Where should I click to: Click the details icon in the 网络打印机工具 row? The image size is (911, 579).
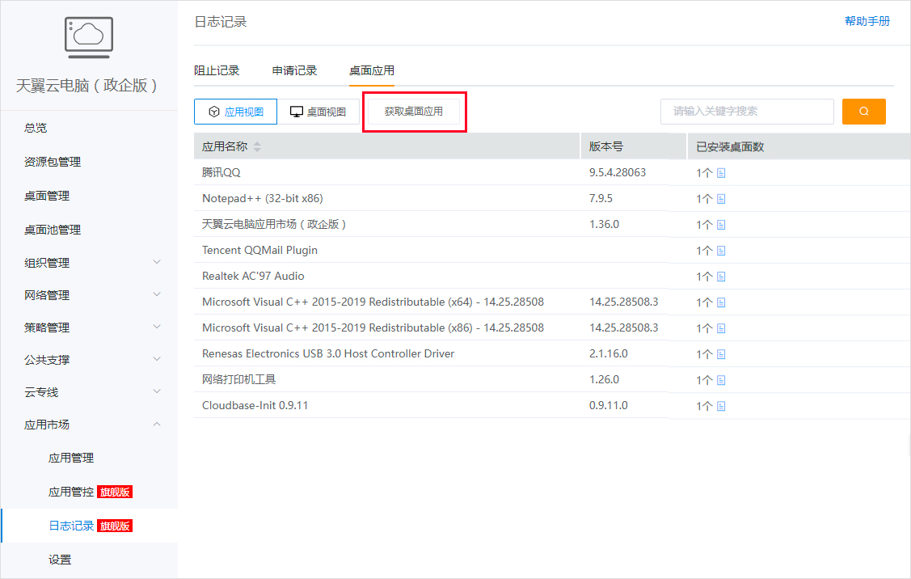pos(721,380)
